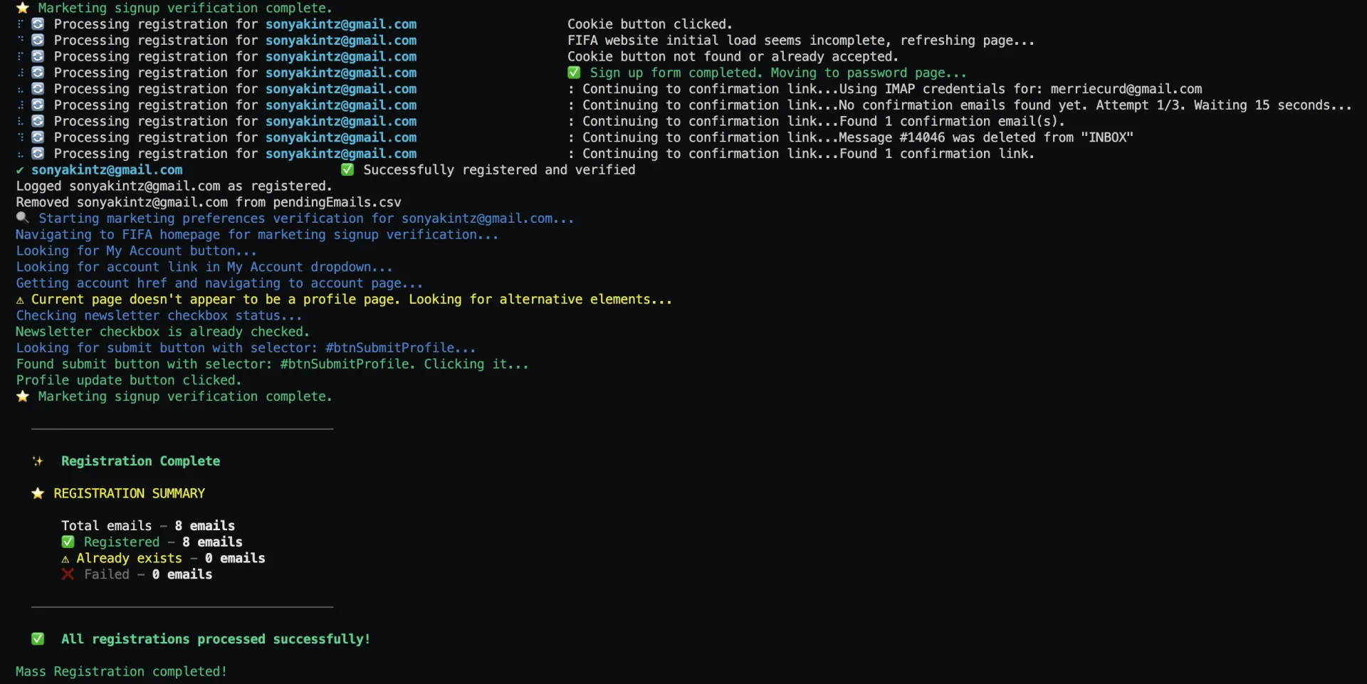Click 'Removed sonyakintz@gmail.com from pendingEmails.csv' line
This screenshot has width=1367, height=684.
[209, 202]
